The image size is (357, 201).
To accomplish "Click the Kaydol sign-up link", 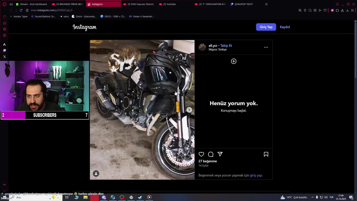I will pos(285,27).
